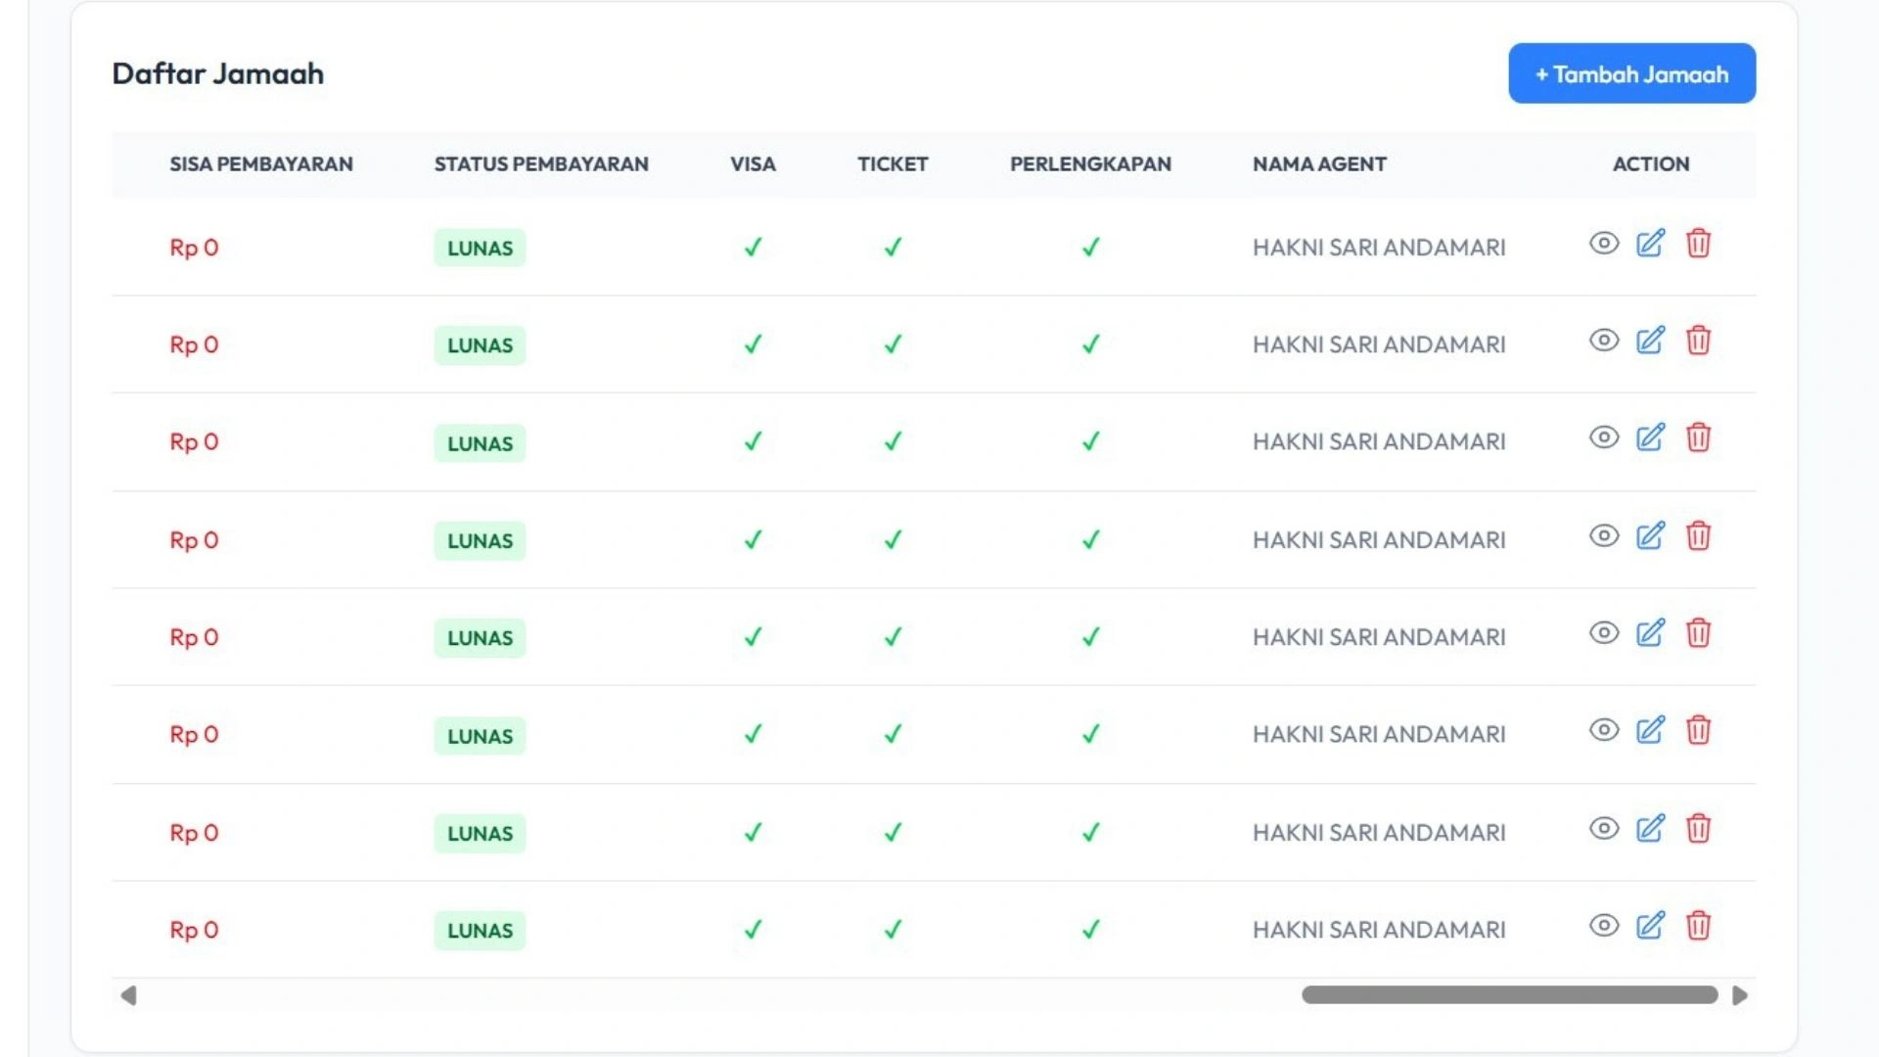This screenshot has width=1879, height=1057.
Task: Click the delete icon in the second row
Action: [x=1698, y=341]
